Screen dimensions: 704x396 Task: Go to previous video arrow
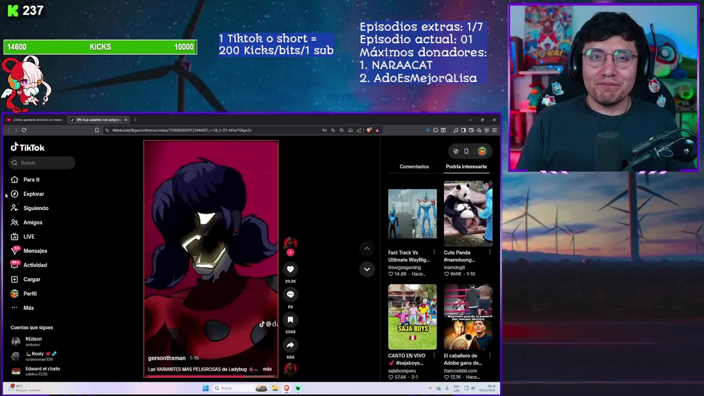click(x=367, y=249)
